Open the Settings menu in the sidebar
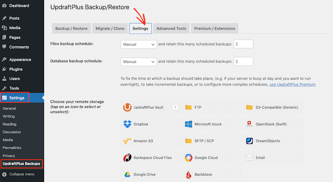333x182 pixels. click(22, 98)
